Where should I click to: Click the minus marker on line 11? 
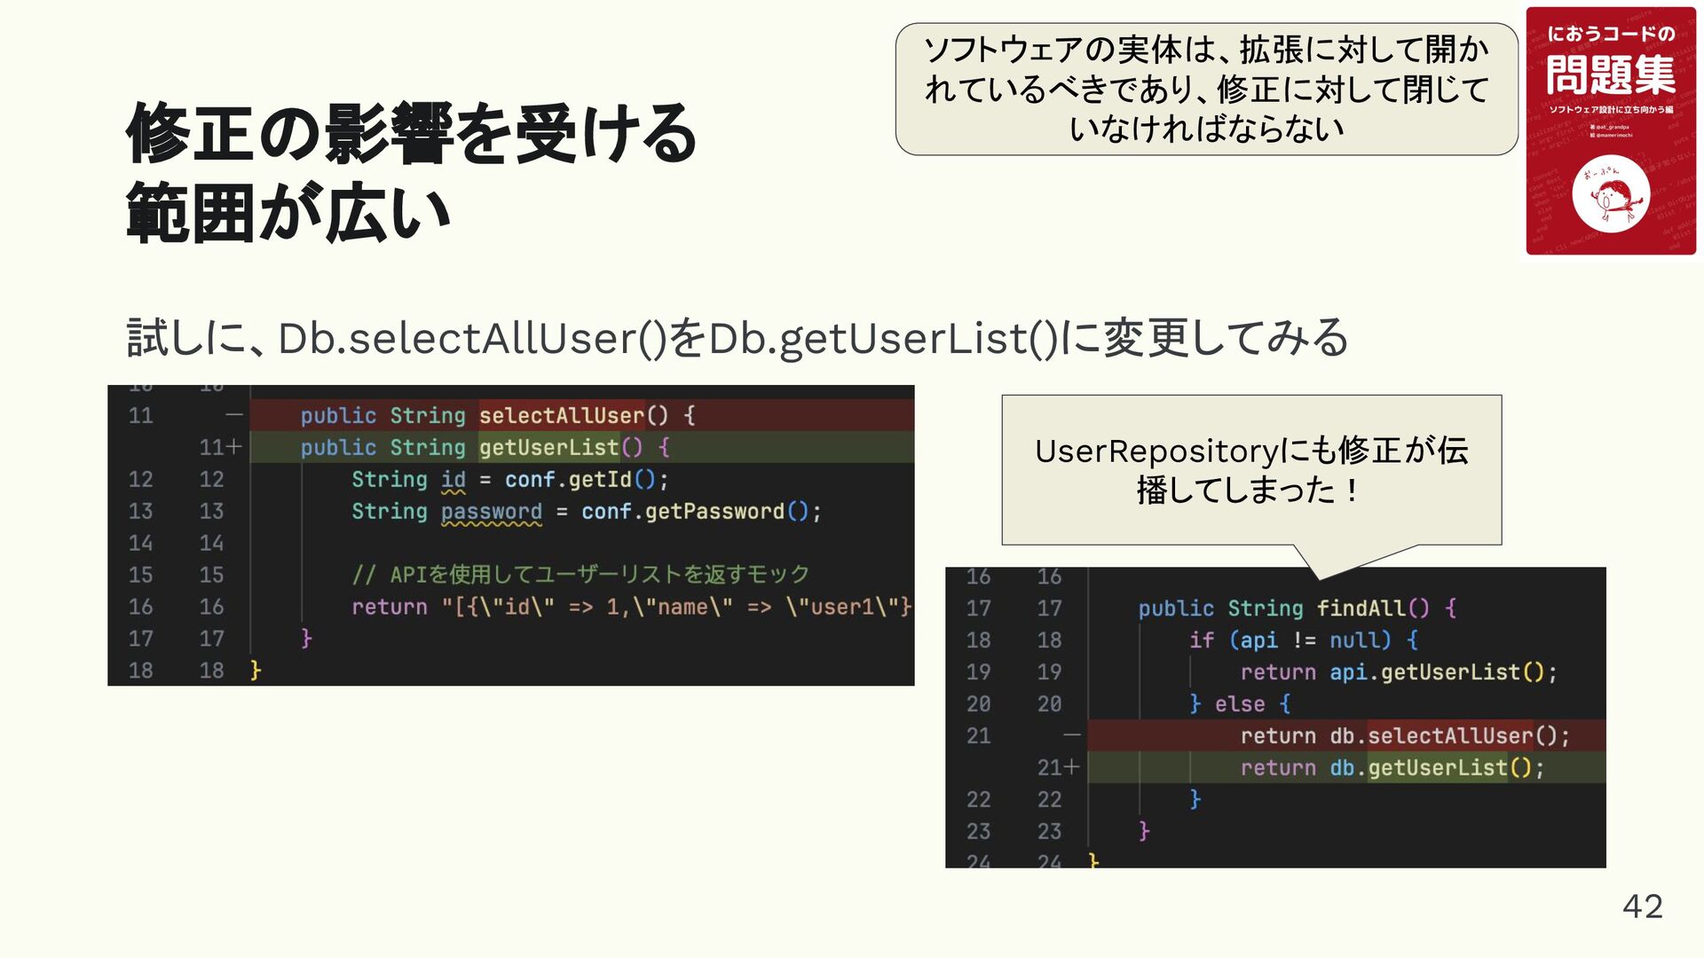coord(233,415)
